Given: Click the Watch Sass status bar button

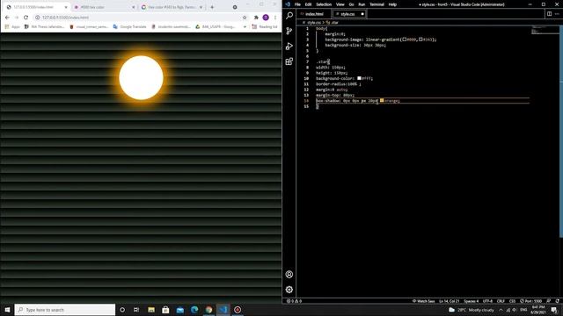Looking at the screenshot, I should pos(424,301).
